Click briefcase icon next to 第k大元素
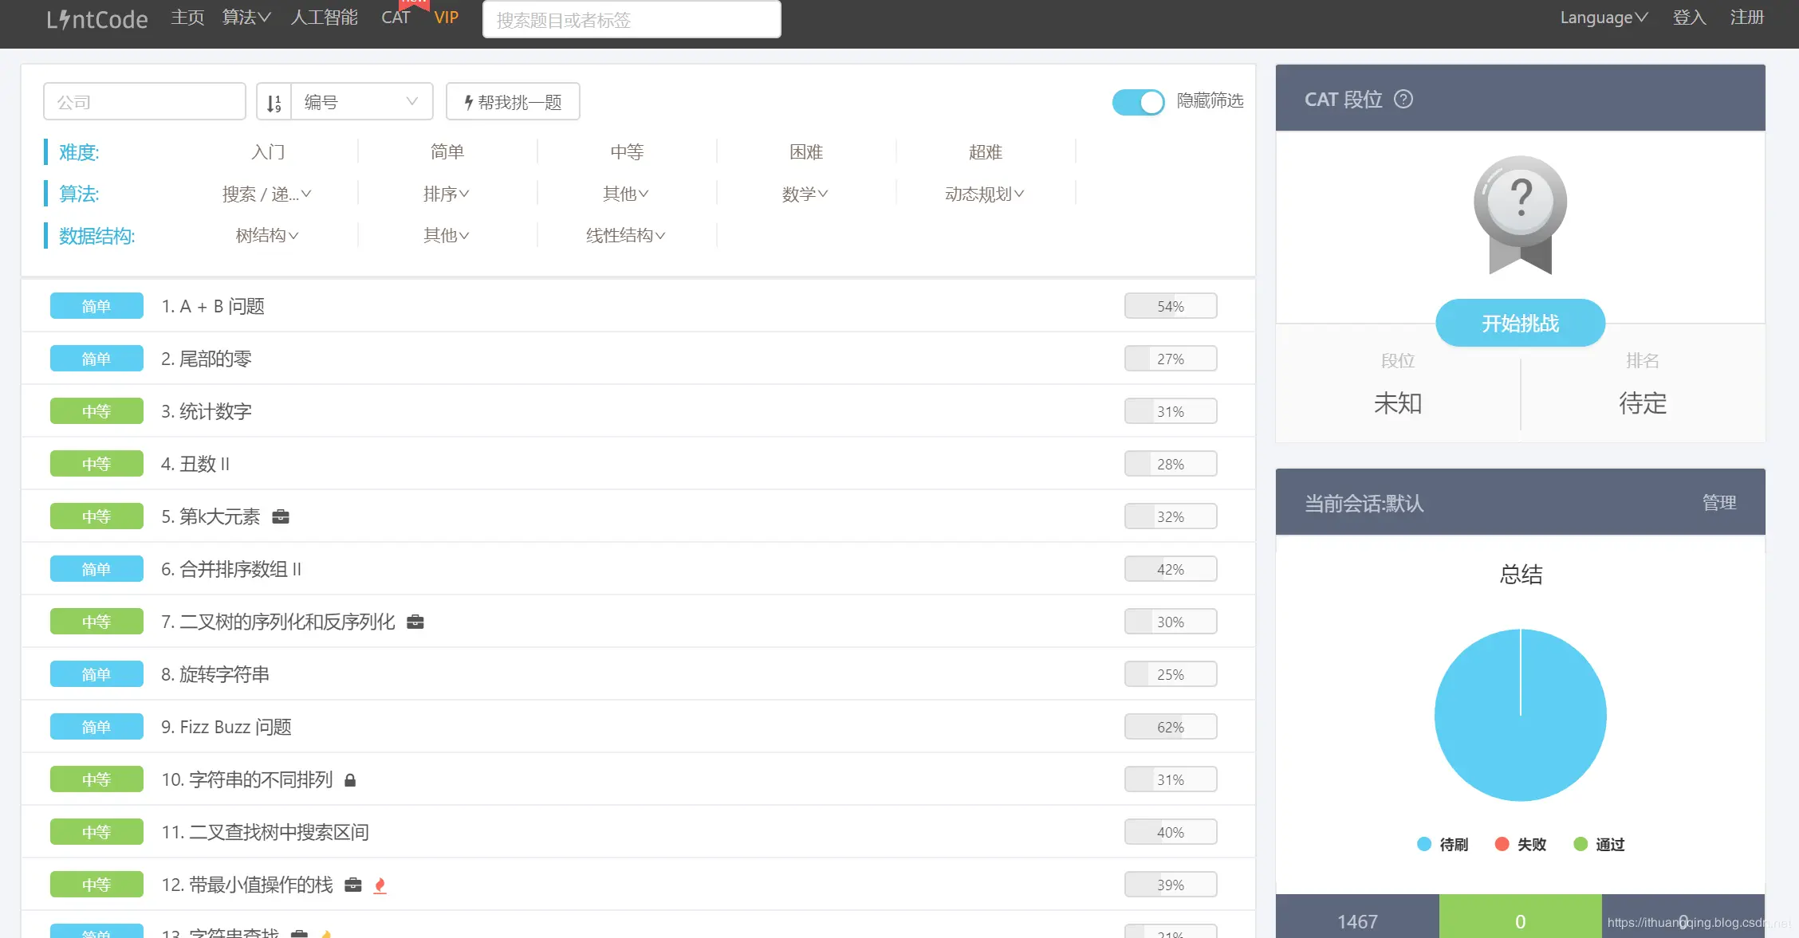This screenshot has height=938, width=1799. pyautogui.click(x=281, y=517)
